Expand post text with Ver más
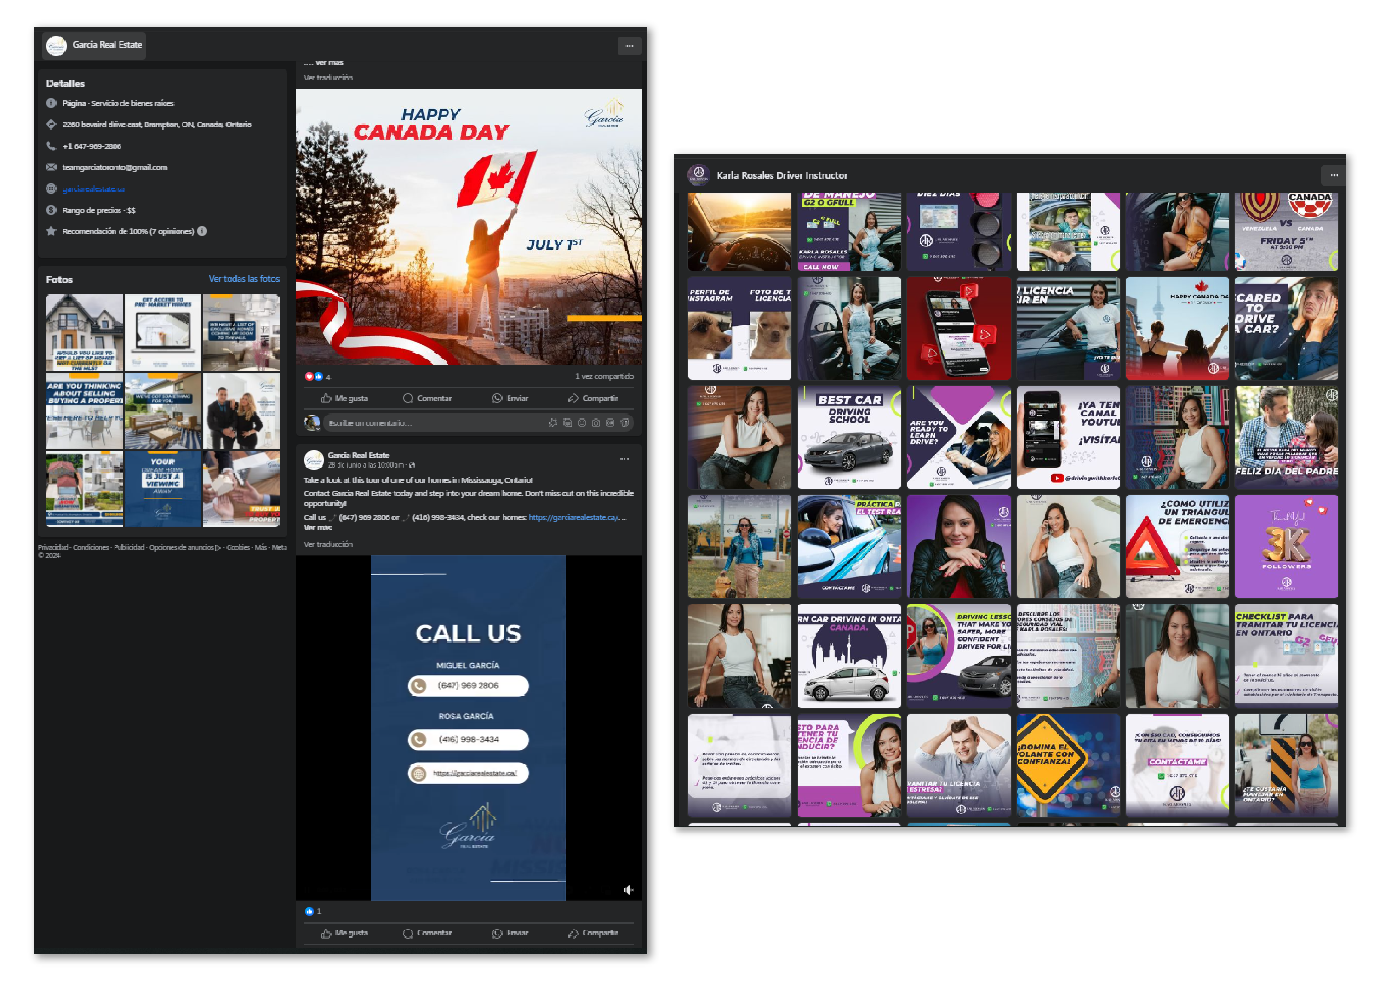Screen dimensions: 1380x981 (318, 528)
